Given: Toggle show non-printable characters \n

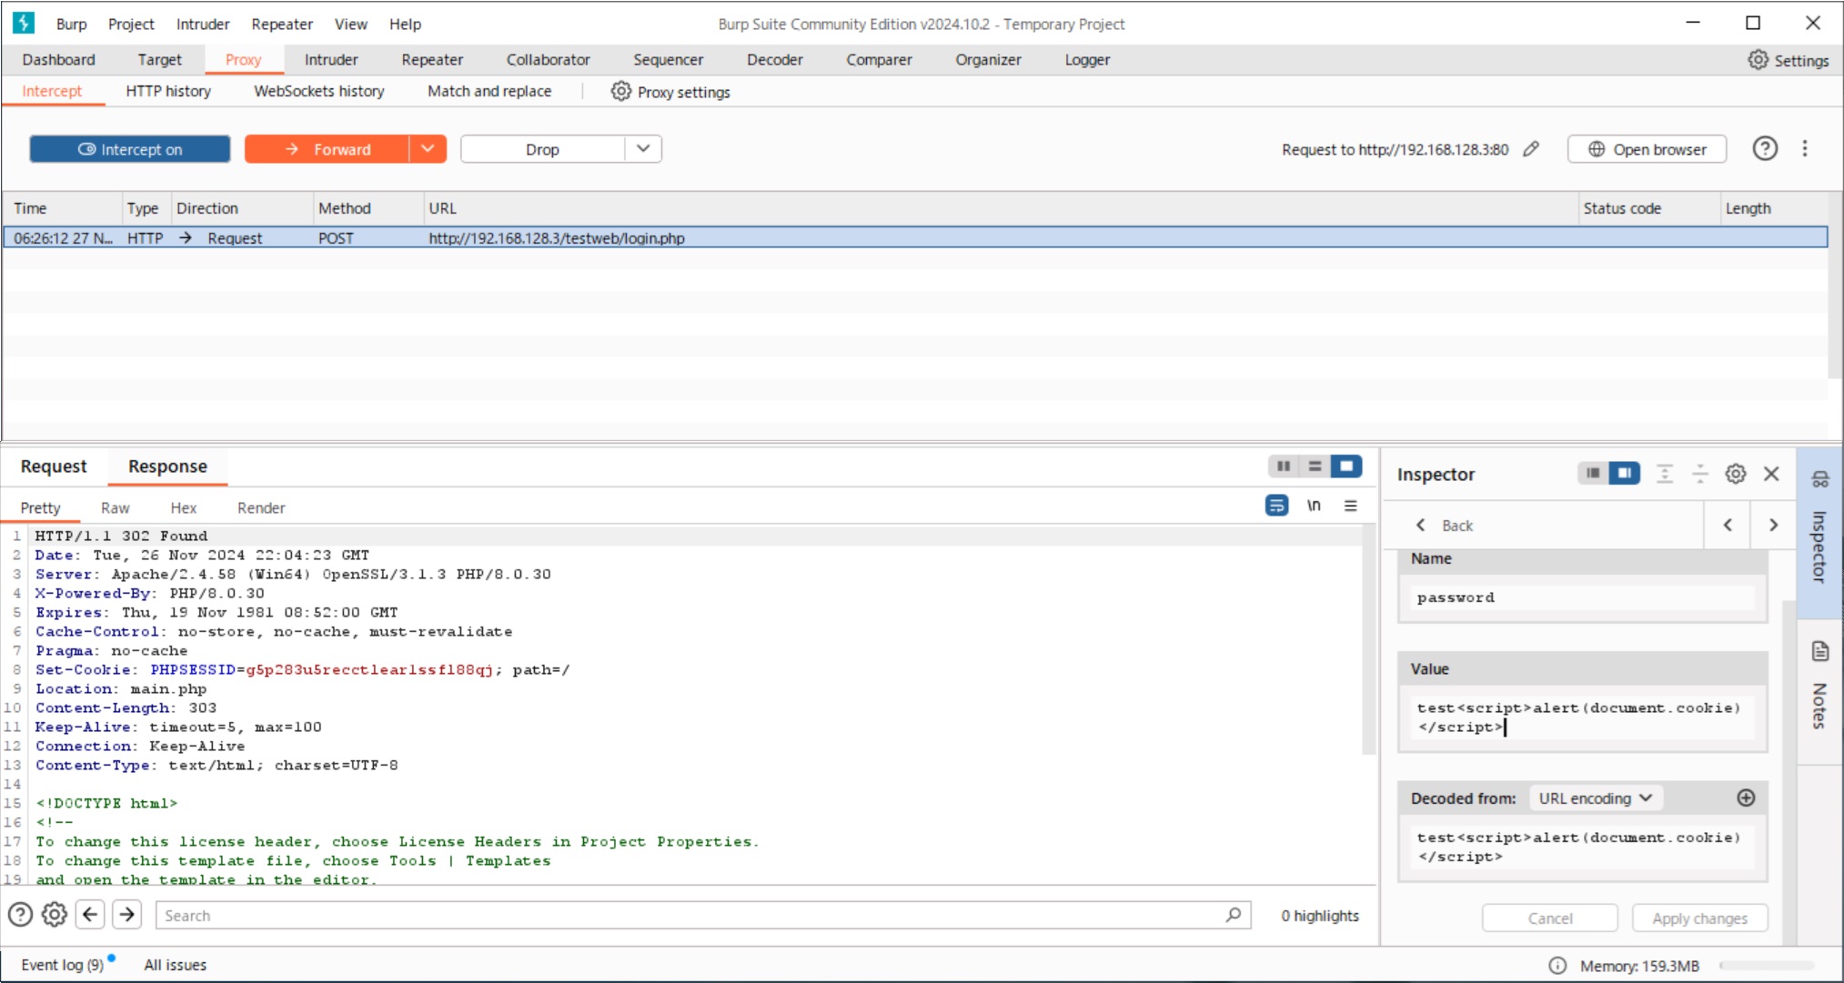Looking at the screenshot, I should tap(1314, 506).
